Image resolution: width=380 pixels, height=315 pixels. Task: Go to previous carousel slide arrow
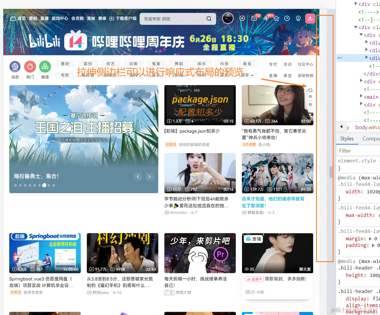(138, 177)
